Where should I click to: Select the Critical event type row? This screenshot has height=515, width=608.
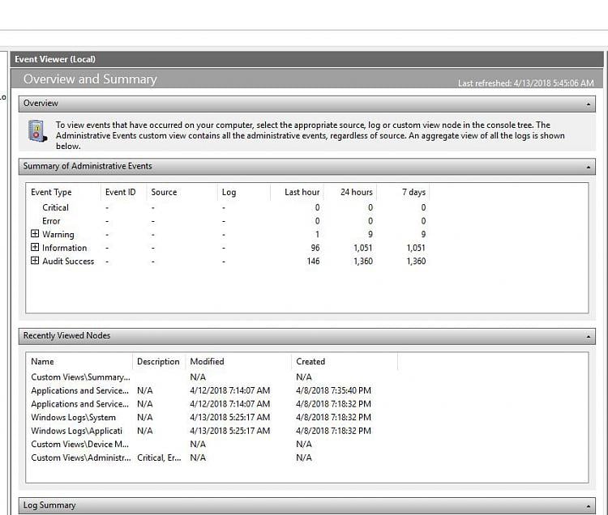point(55,207)
